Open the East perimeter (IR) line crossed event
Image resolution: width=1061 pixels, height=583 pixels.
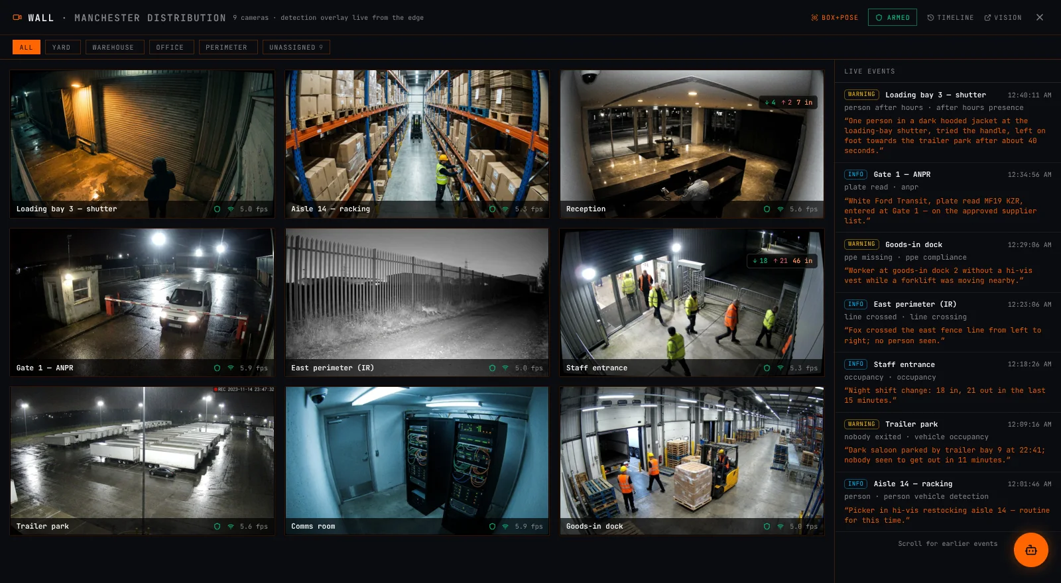(x=947, y=323)
